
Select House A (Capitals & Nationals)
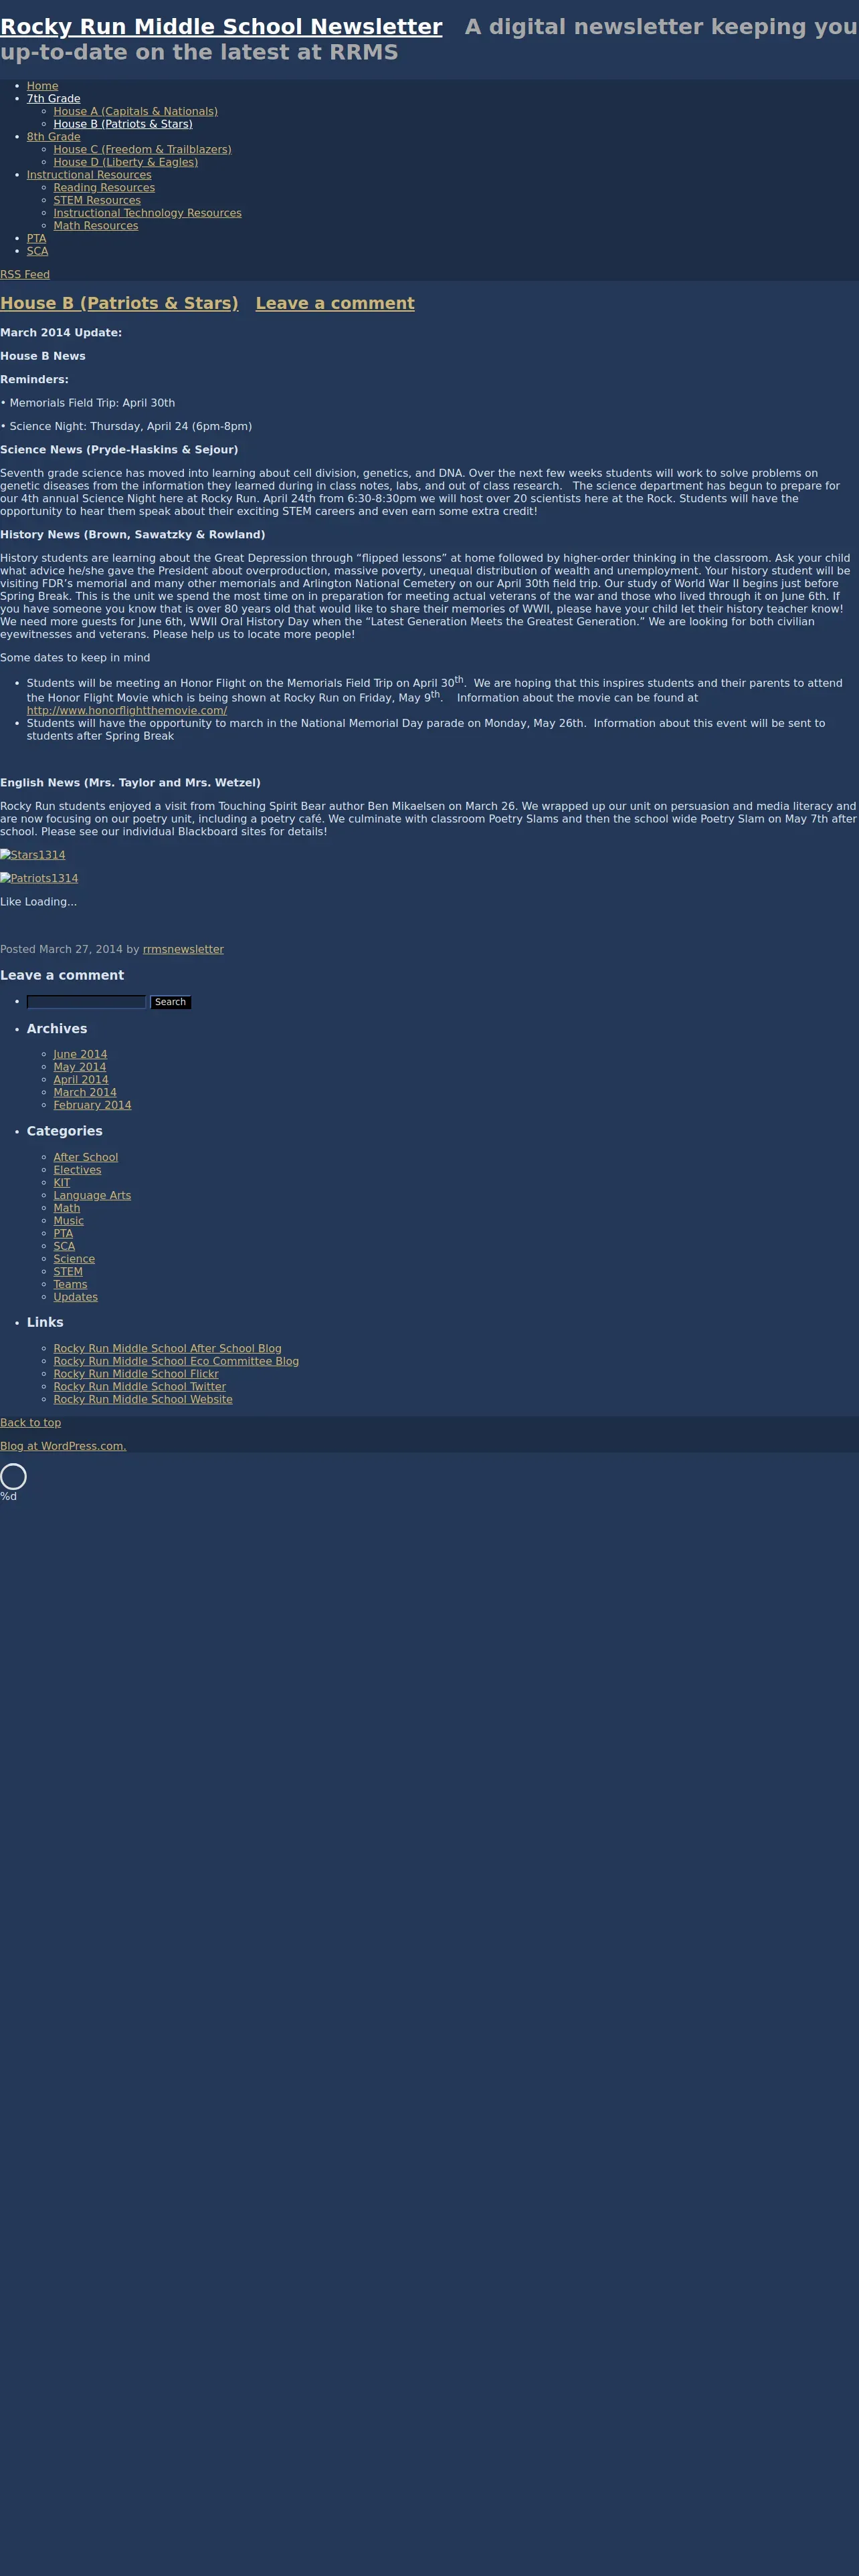click(135, 111)
